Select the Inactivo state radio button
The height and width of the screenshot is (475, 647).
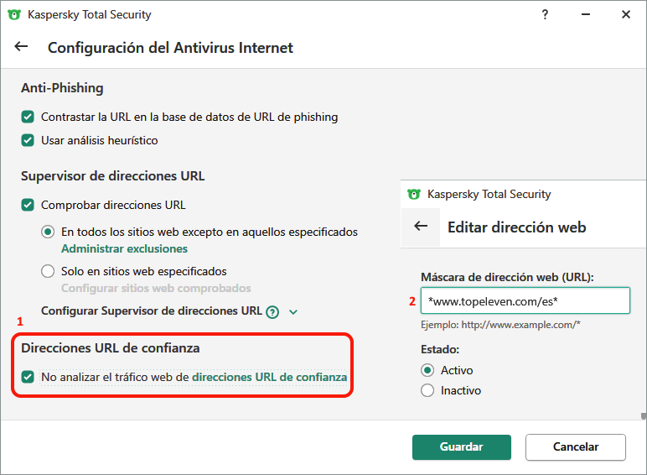click(x=427, y=390)
